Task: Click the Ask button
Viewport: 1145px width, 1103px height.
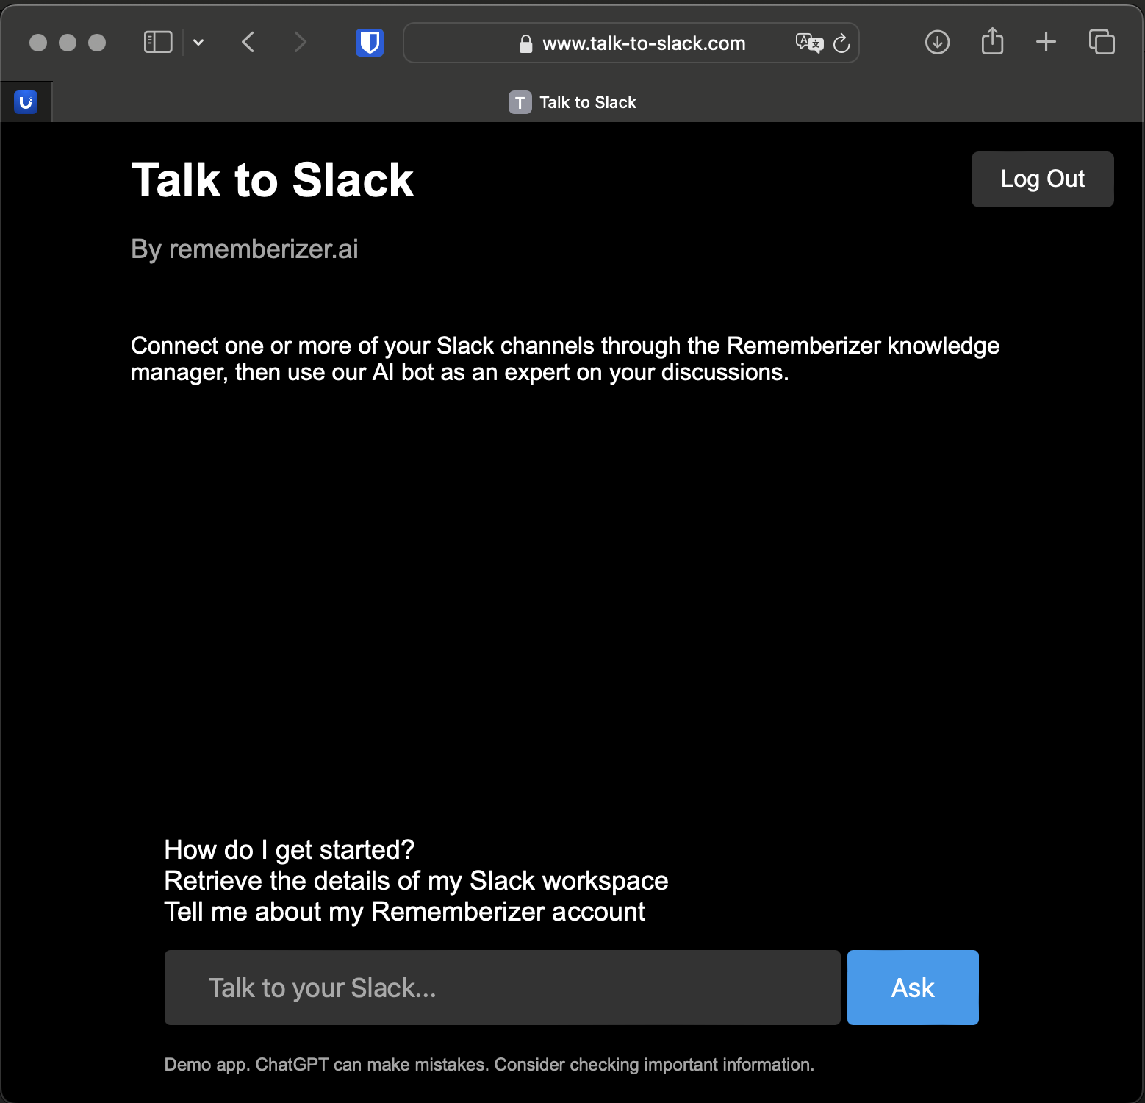Action: pyautogui.click(x=912, y=988)
